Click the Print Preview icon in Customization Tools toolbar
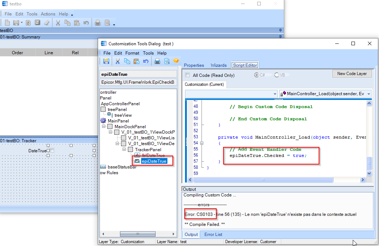 click(167, 61)
